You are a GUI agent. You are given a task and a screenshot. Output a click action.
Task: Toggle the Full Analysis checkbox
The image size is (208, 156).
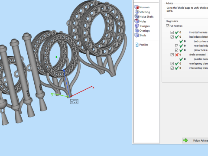click(168, 26)
